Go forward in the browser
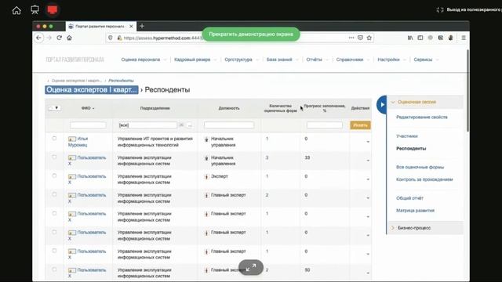The height and width of the screenshot is (282, 502). pyautogui.click(x=49, y=38)
